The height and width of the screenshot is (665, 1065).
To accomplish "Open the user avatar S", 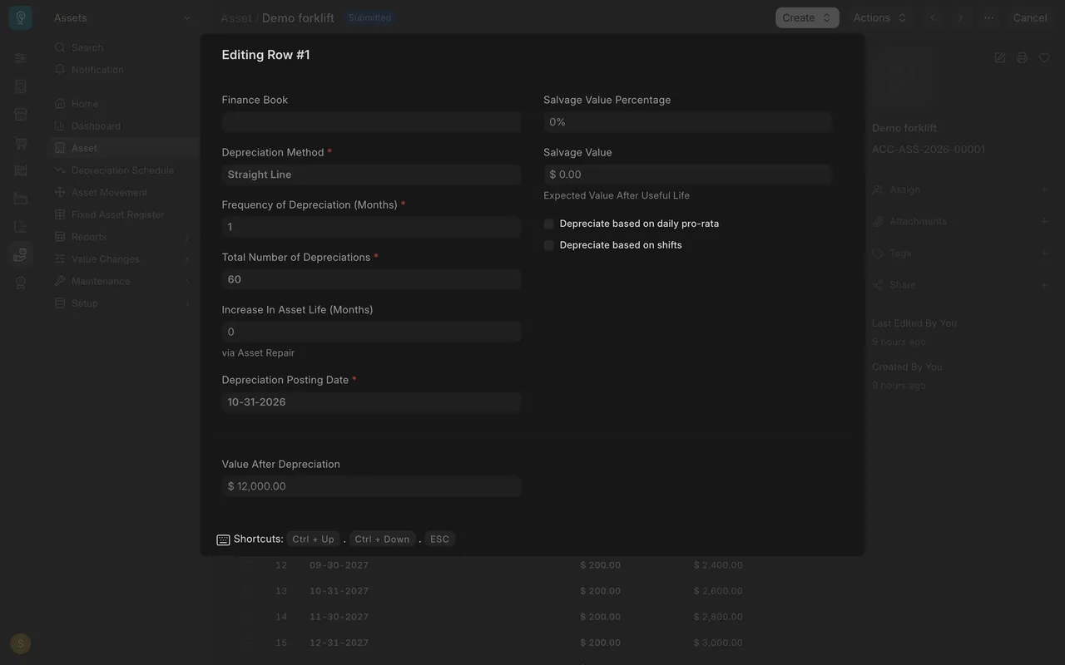I will [x=21, y=643].
